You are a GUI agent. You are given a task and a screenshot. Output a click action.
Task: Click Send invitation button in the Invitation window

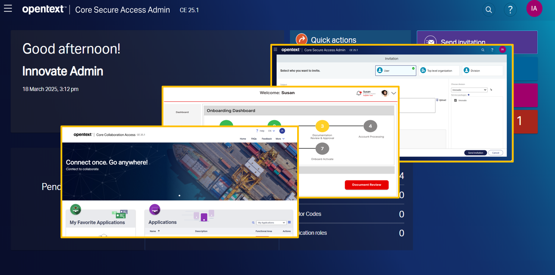click(476, 153)
